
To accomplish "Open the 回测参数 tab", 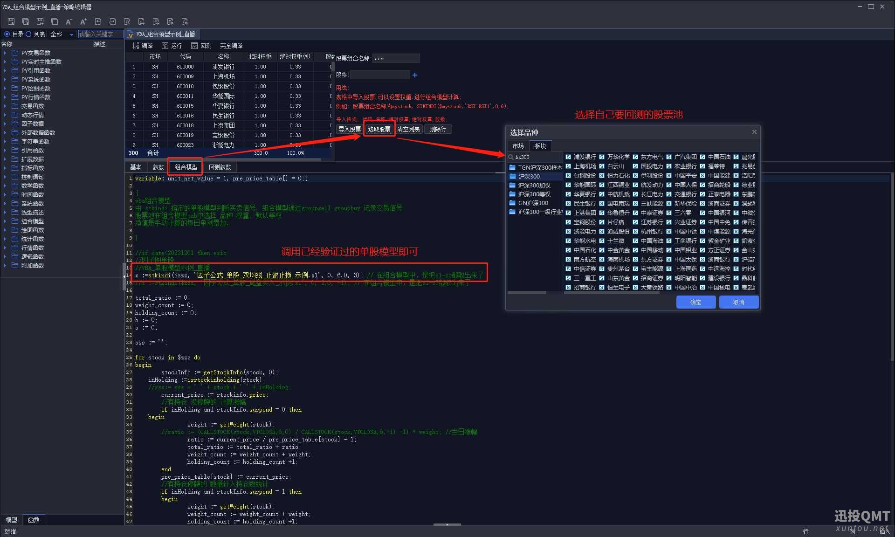I will pos(220,167).
